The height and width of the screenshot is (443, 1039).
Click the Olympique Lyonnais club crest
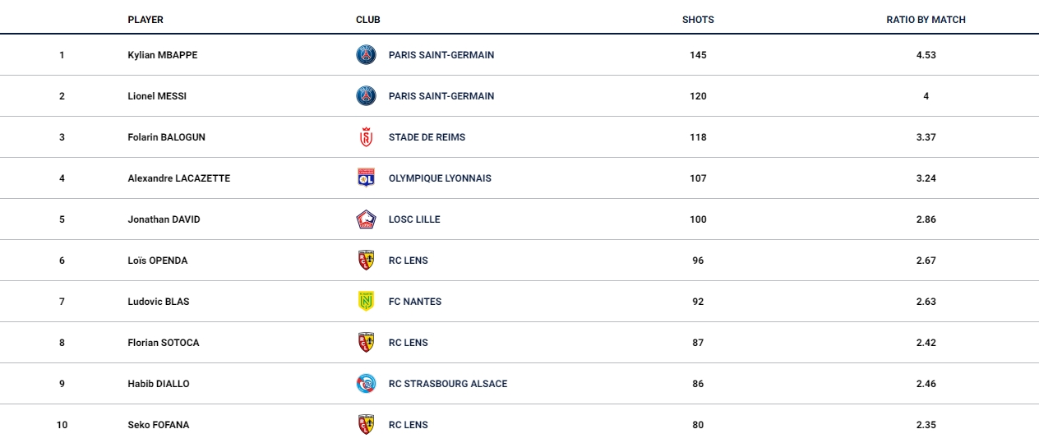click(366, 178)
